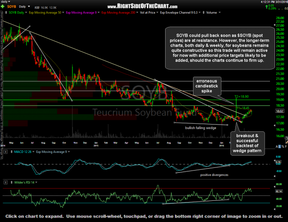Image resolution: width=288 pixels, height=222 pixels.
Task: Click the 'Dec' label just before 2016
Action: point(211,143)
